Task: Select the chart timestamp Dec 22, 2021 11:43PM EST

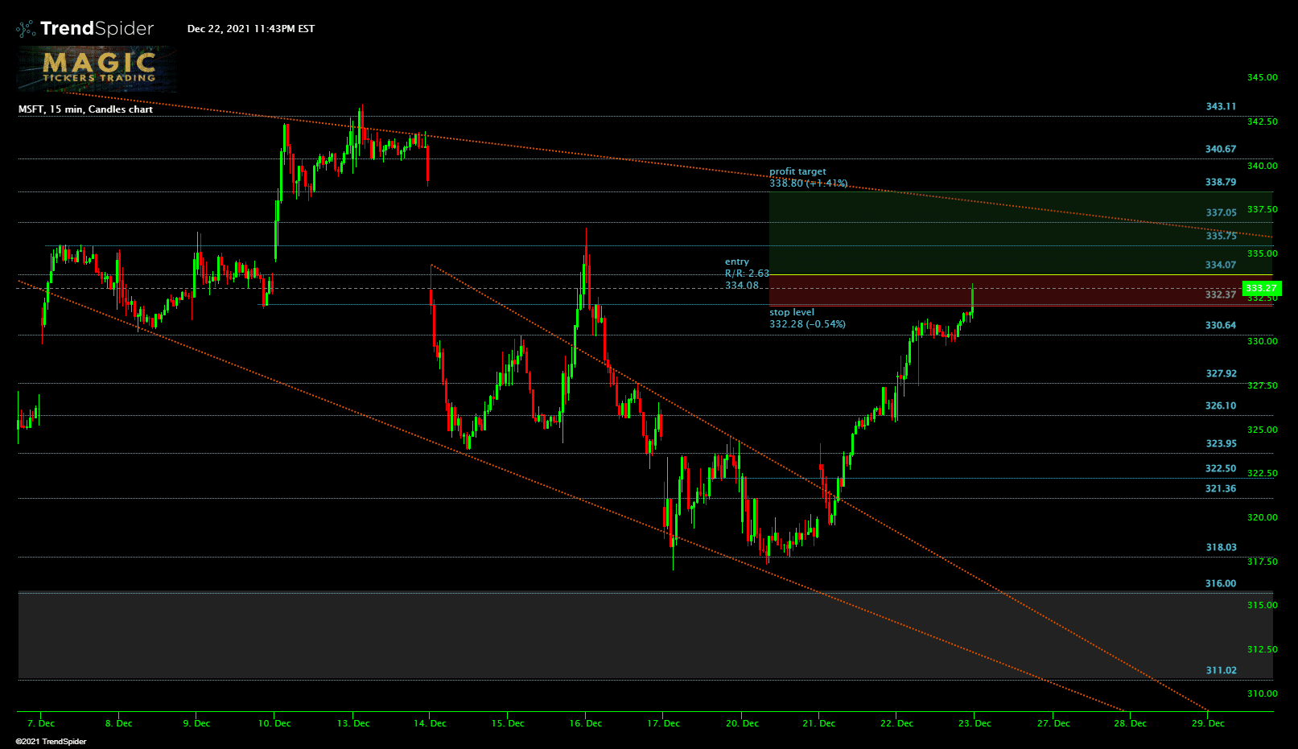Action: 251,29
